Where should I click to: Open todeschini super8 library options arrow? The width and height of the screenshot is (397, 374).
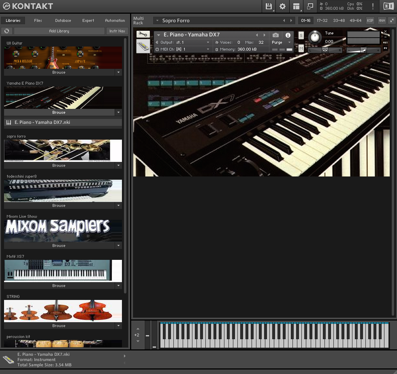click(x=118, y=206)
